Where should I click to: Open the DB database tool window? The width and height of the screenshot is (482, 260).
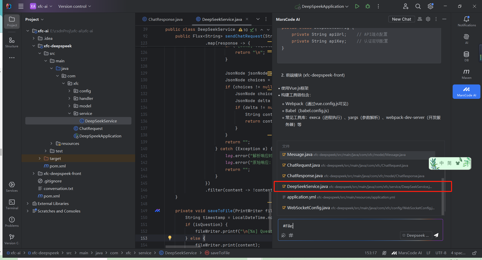467,57
